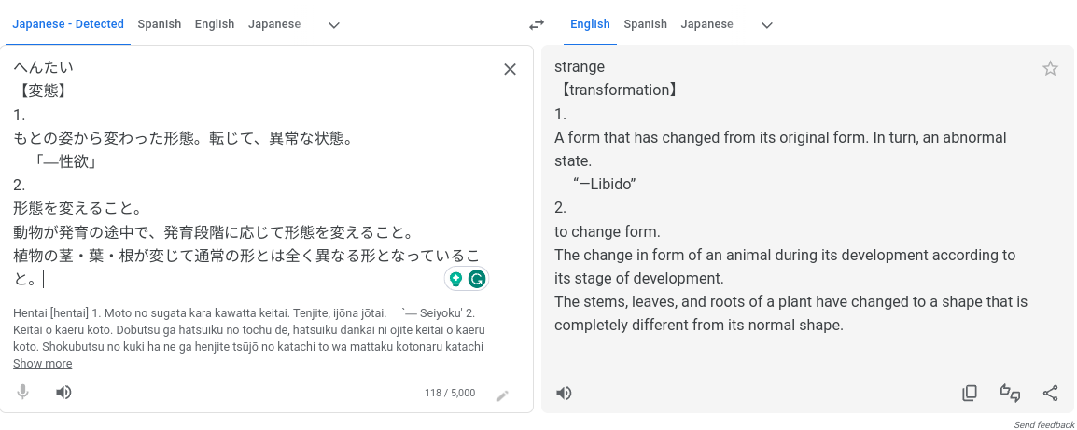Screen dimensions: 1077x430
Task: Open the pencil edit input tool
Action: pos(502,395)
